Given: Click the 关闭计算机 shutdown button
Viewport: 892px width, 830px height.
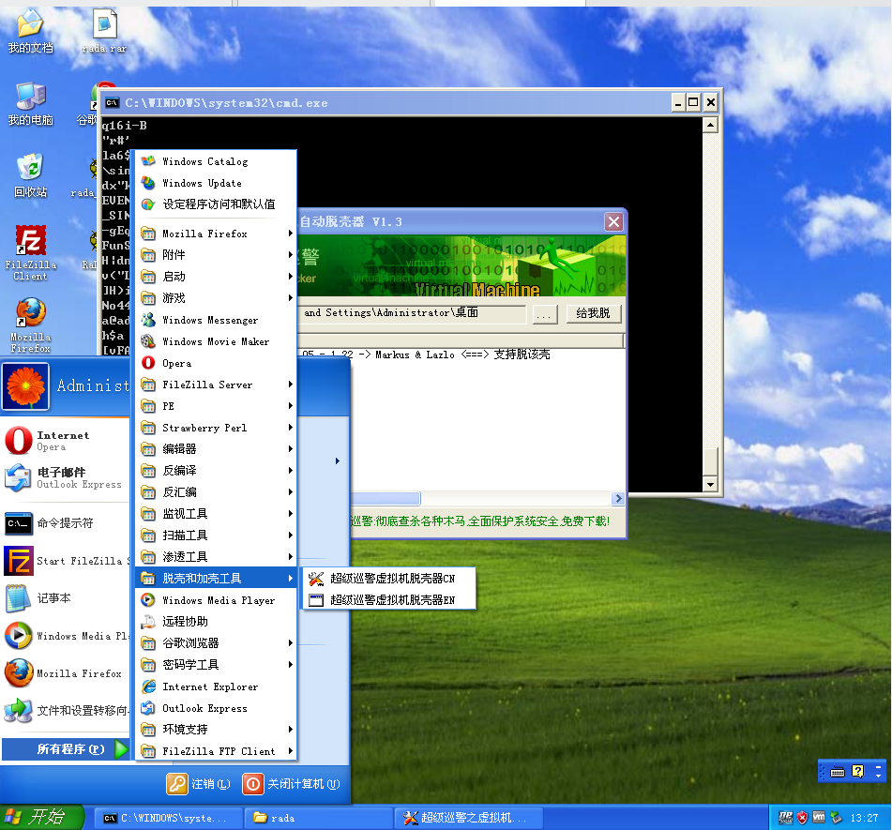Looking at the screenshot, I should pyautogui.click(x=292, y=784).
